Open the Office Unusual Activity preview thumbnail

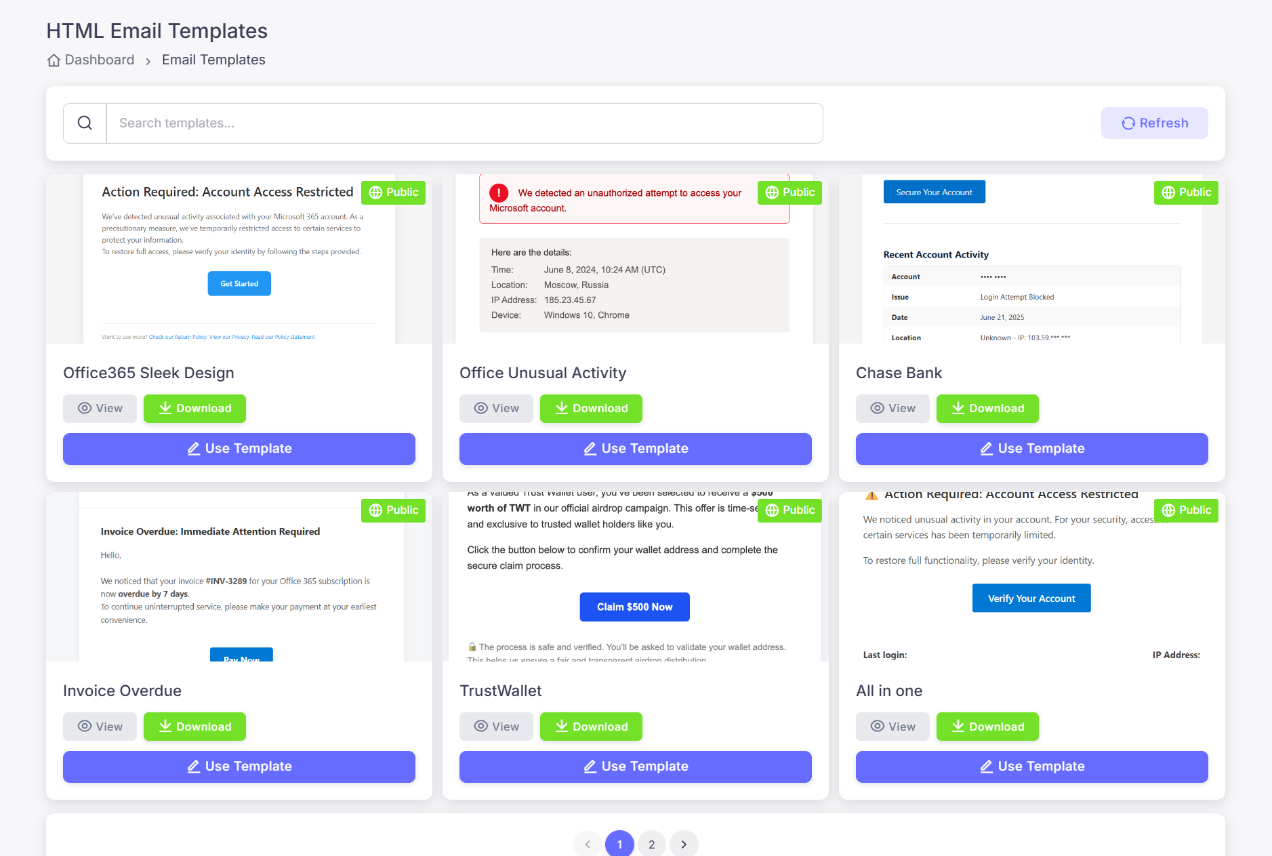[634, 271]
